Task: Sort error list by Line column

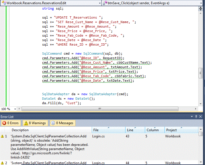Action: tap(135, 130)
